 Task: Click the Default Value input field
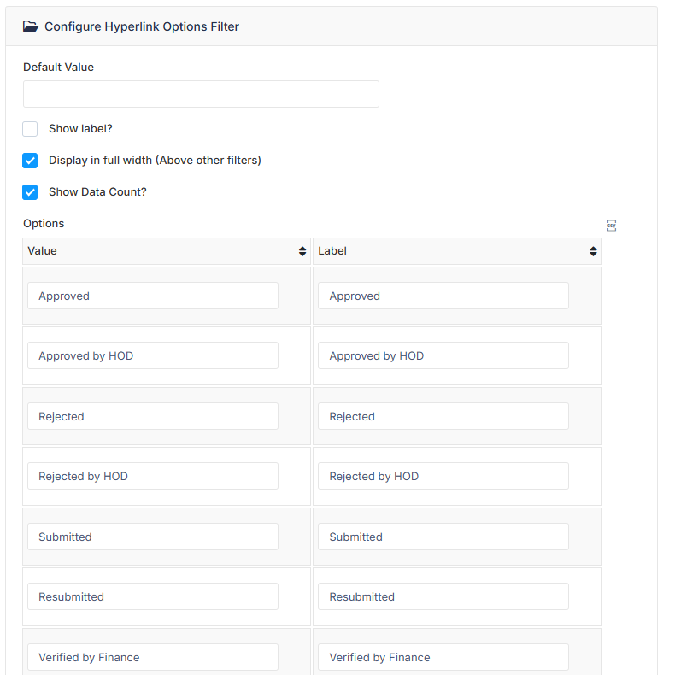click(x=201, y=94)
